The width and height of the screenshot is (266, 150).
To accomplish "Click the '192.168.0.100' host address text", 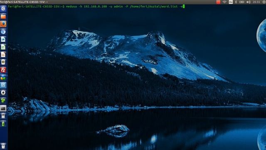I will pyautogui.click(x=95, y=7).
